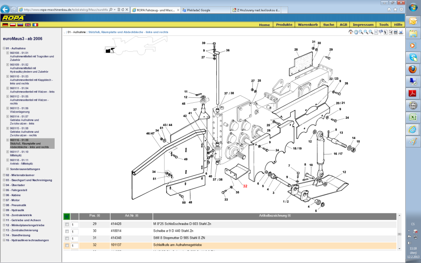The width and height of the screenshot is (421, 263).
Task: Open the Tools menu item
Action: [384, 25]
